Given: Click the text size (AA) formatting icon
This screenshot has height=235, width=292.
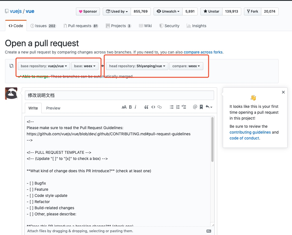Looking at the screenshot, I should (124, 107).
